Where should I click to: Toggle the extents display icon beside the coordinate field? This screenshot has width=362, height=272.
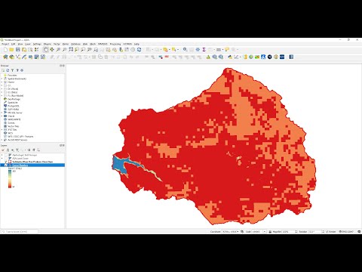pyautogui.click(x=242, y=231)
